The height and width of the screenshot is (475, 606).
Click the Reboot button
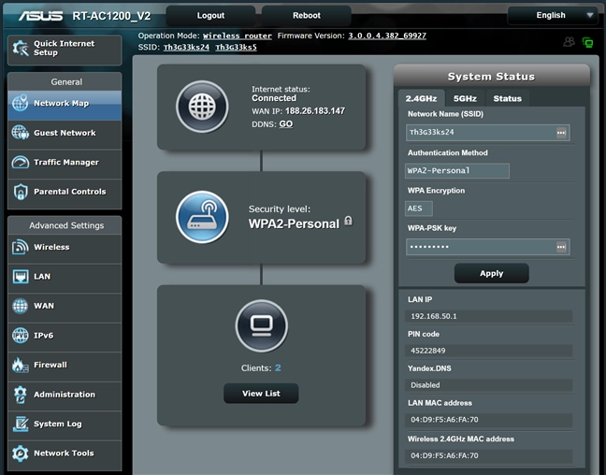coord(307,16)
